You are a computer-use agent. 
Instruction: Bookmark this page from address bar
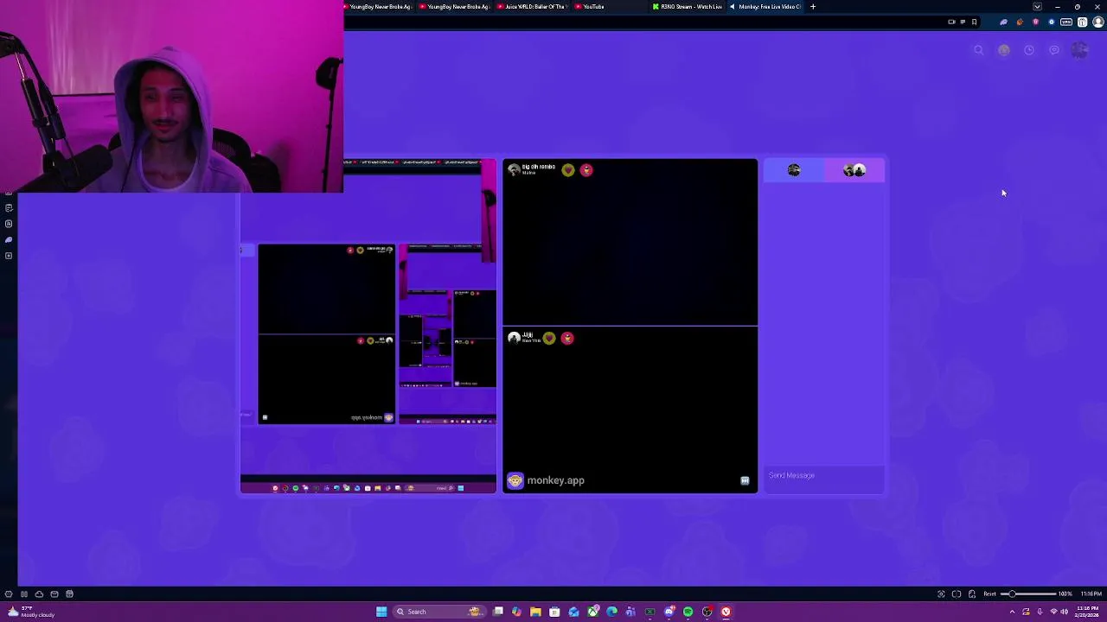point(974,22)
